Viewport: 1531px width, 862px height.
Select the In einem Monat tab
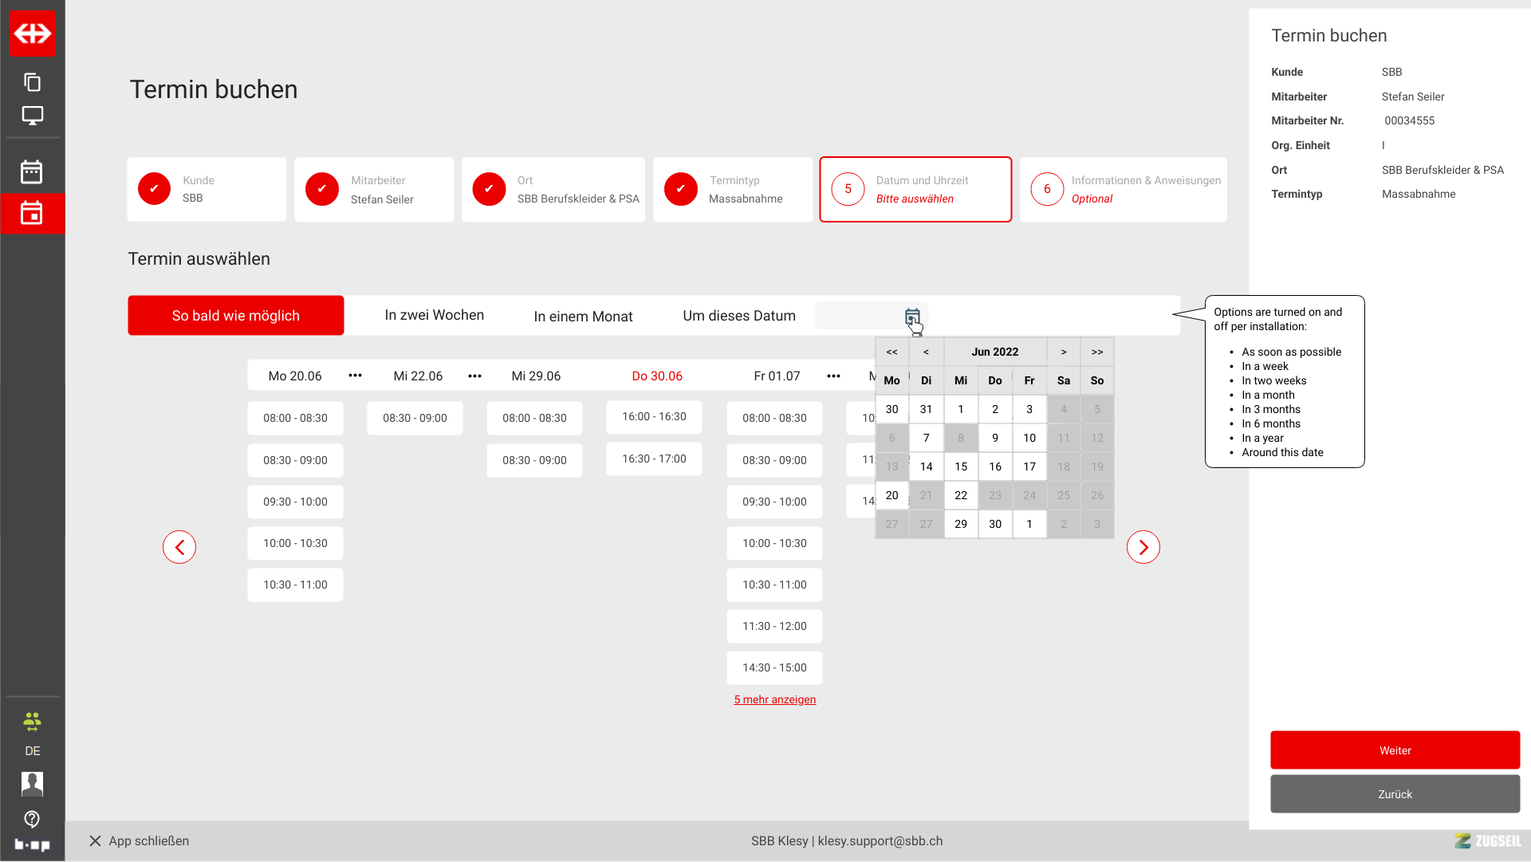click(583, 317)
